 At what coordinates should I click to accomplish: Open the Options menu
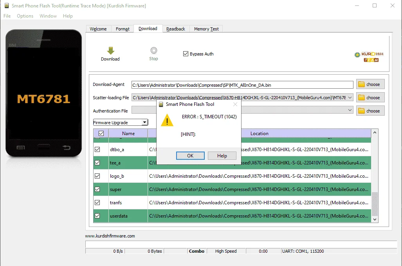pos(25,16)
